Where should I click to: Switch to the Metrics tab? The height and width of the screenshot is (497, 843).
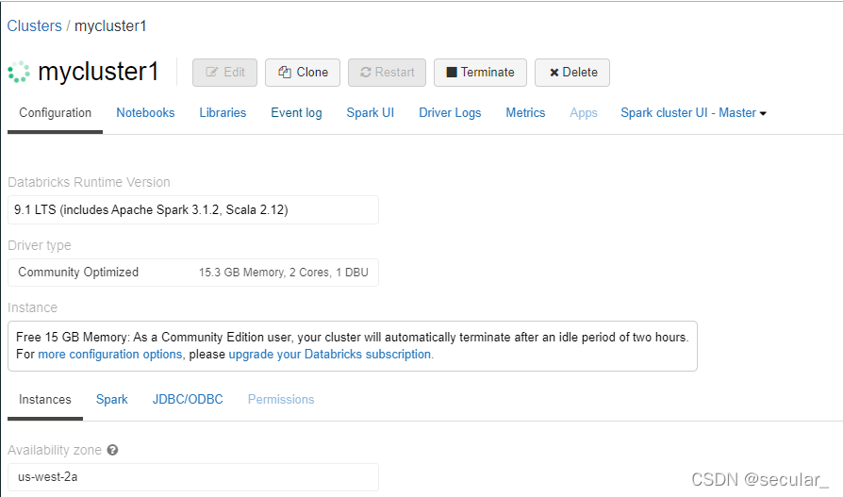pyautogui.click(x=525, y=113)
